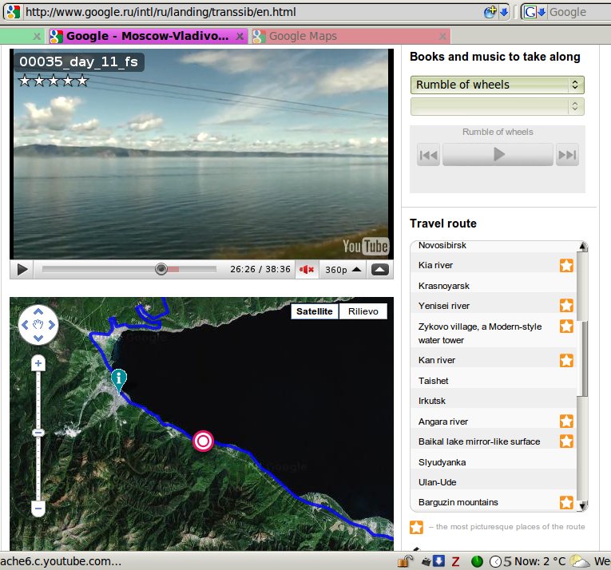Rate video with the fifth star
611x570 pixels.
point(82,81)
